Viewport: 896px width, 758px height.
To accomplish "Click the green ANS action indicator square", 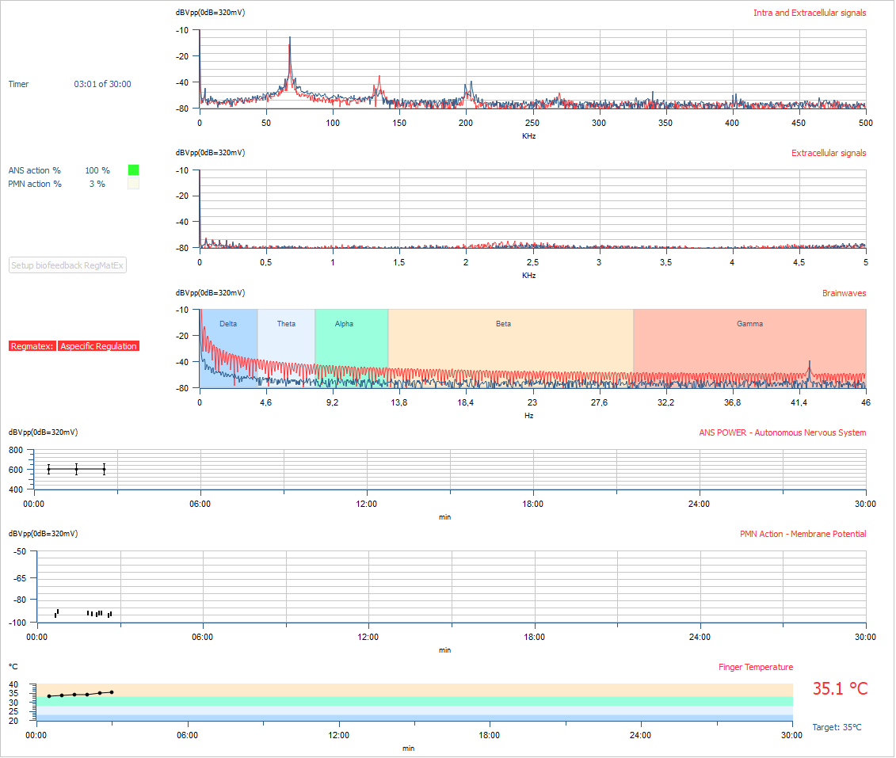I will point(134,170).
